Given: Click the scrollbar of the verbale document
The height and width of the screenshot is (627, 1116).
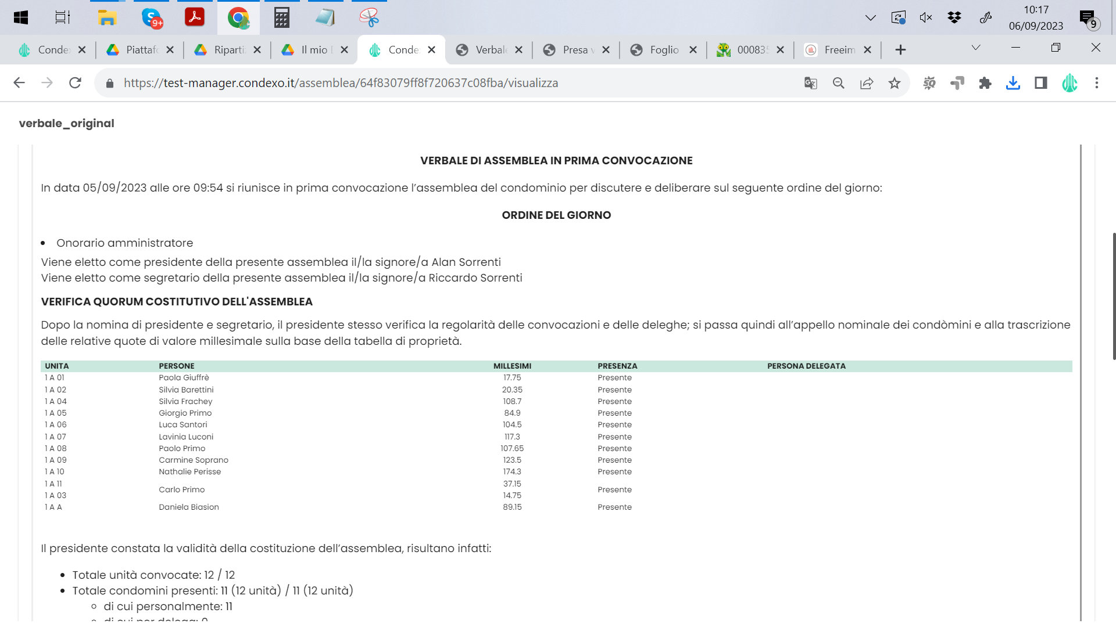Looking at the screenshot, I should (x=1081, y=382).
